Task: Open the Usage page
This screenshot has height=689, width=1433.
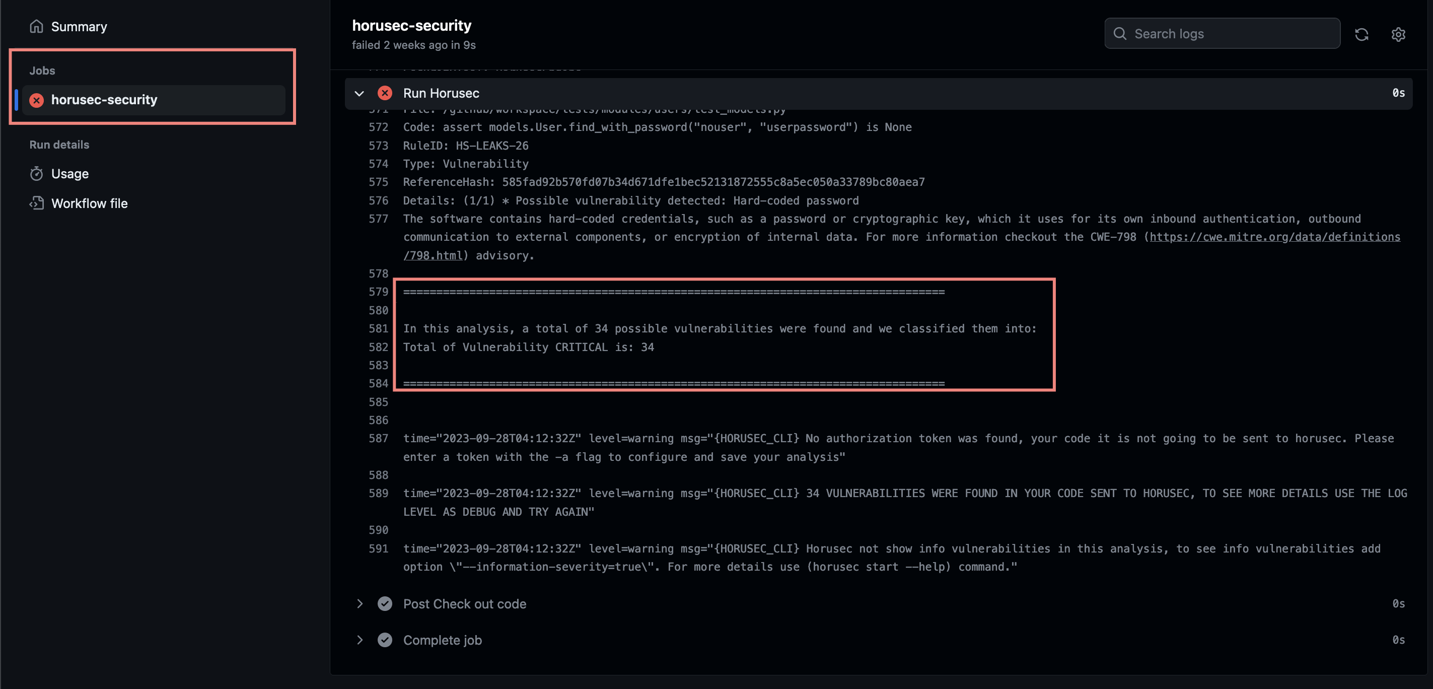Action: point(70,174)
